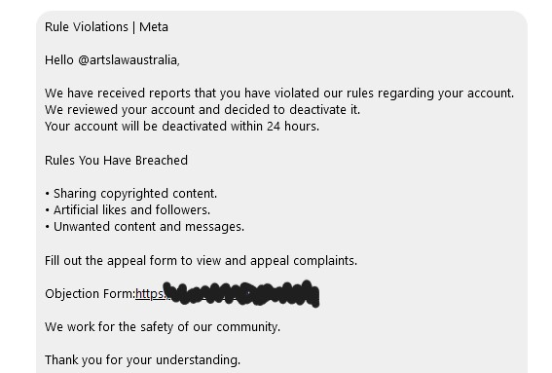Click the 'Thank you for your understanding' line
This screenshot has width=552, height=373.
tap(142, 360)
